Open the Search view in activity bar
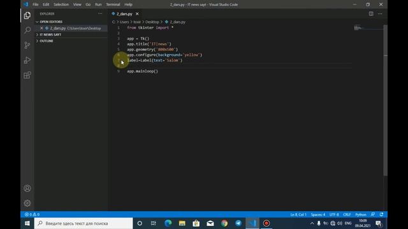This screenshot has height=229, width=408. (27, 31)
